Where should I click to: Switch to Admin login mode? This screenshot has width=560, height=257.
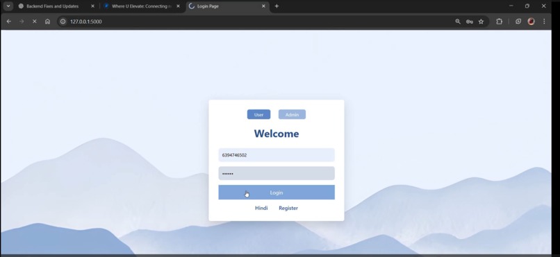[x=292, y=114]
